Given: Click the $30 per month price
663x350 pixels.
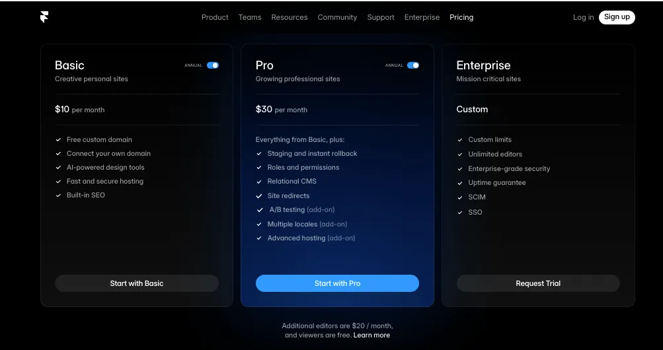Looking at the screenshot, I should [281, 110].
